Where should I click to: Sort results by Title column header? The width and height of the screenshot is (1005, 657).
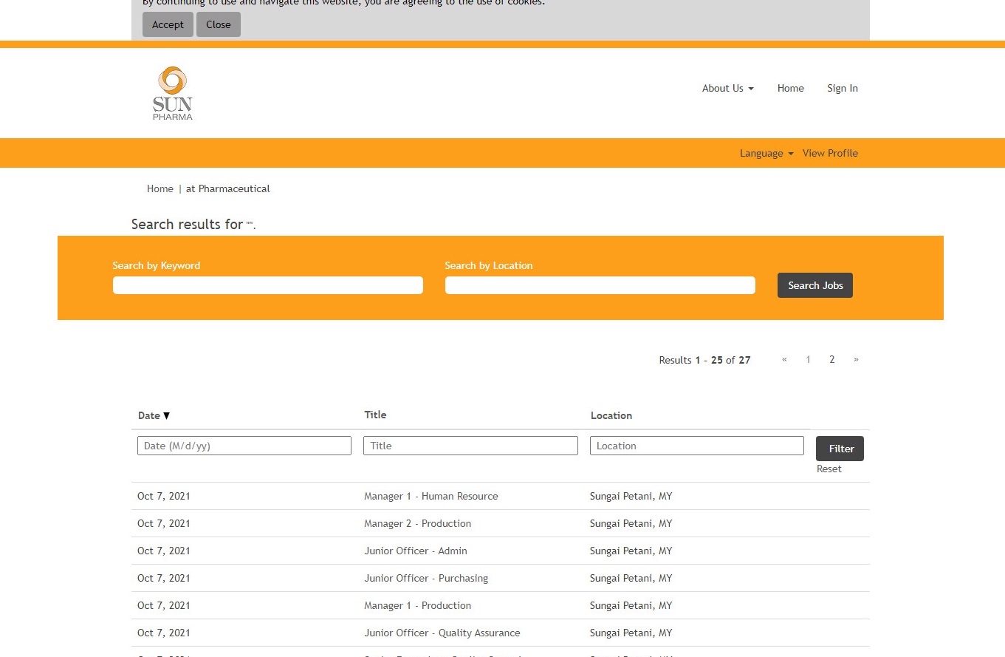[375, 415]
